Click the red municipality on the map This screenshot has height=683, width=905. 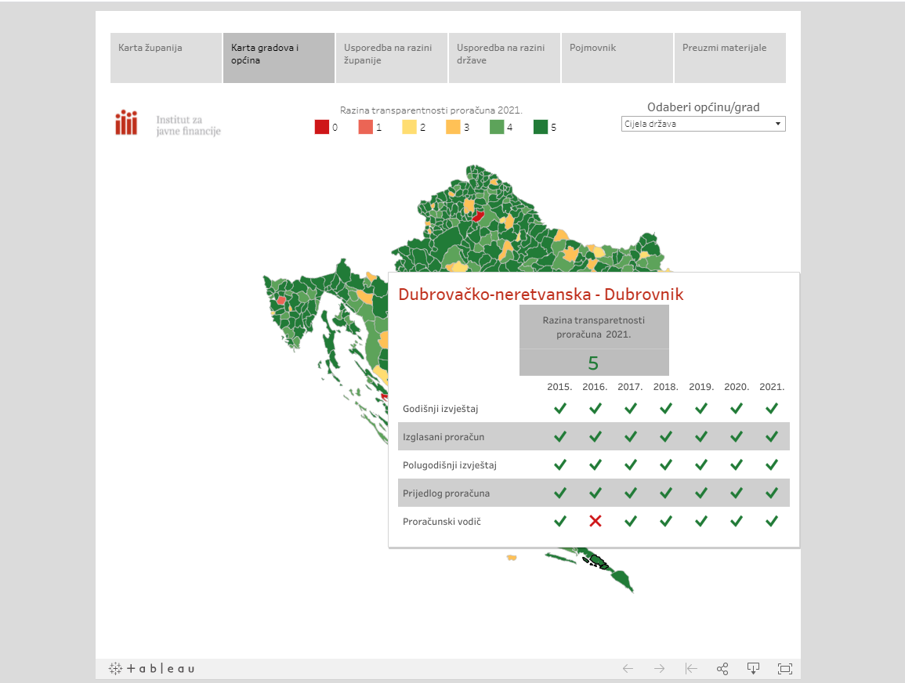477,216
